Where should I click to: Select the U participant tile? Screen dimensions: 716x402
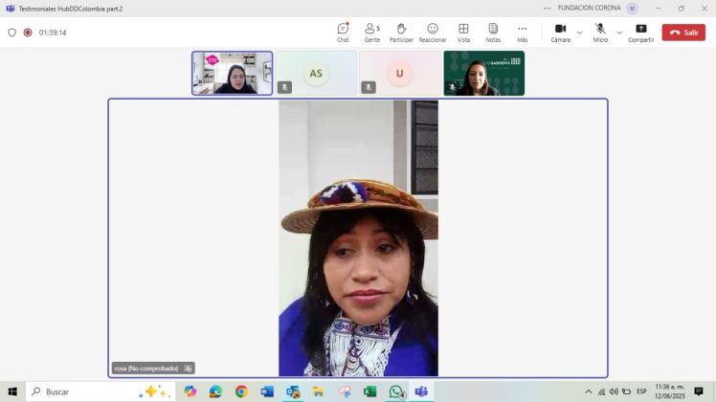[399, 73]
